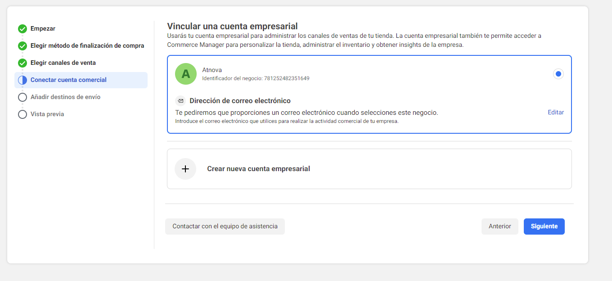612x281 pixels.
Task: Click the green checkmark icon beside Empezar
Action: click(x=22, y=29)
